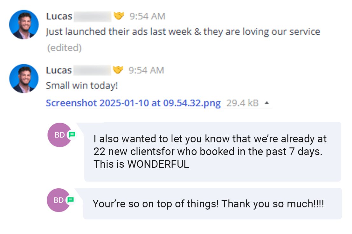Click the first 9:54 AM timestamp
The image size is (352, 234).
tap(147, 16)
